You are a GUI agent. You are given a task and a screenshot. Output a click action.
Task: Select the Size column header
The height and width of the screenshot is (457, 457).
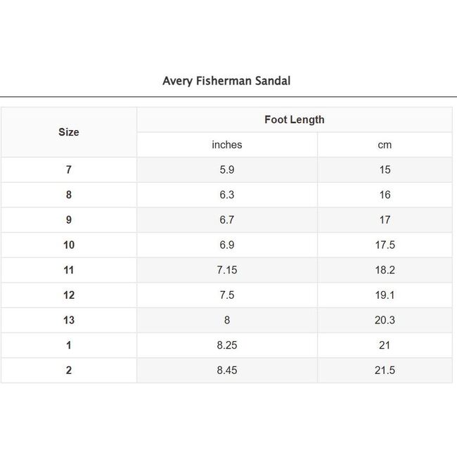[x=69, y=132]
